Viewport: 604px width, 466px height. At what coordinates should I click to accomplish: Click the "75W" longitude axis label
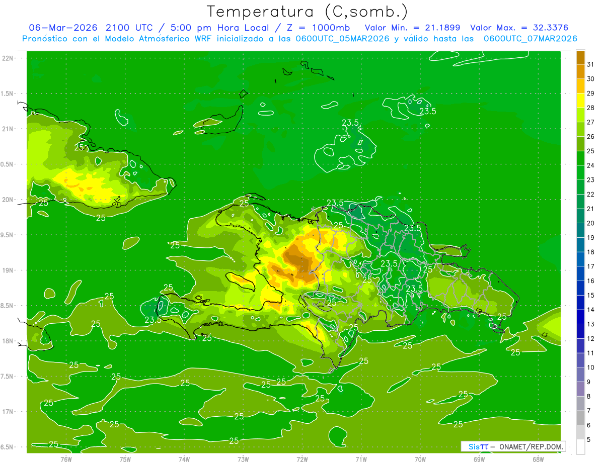tap(125, 459)
